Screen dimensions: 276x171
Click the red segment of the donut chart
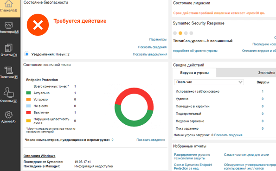tap(134, 91)
